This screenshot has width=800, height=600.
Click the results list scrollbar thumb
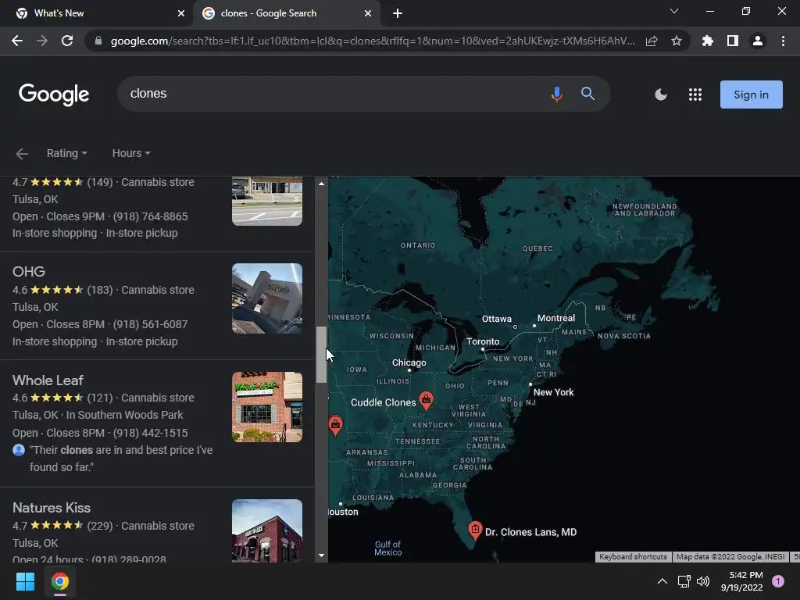coord(321,355)
